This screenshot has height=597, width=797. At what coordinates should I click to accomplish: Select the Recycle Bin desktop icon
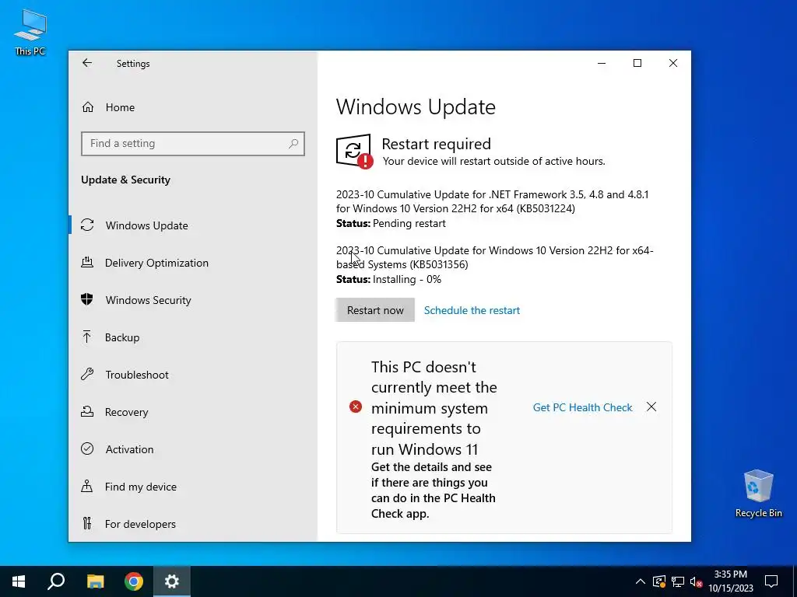point(758,494)
